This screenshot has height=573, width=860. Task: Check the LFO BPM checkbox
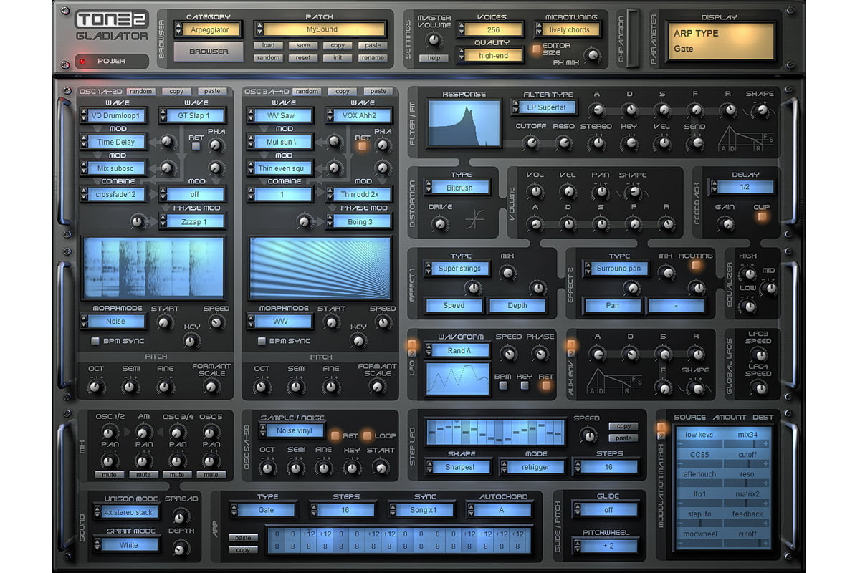tap(505, 385)
